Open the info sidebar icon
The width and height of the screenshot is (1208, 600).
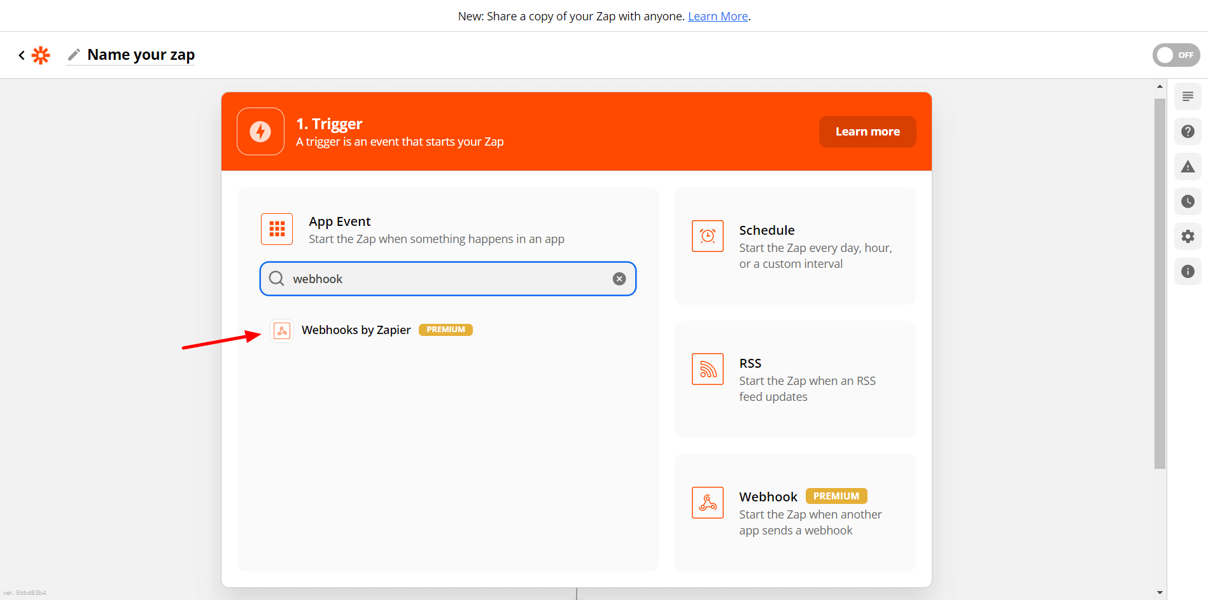click(1188, 272)
